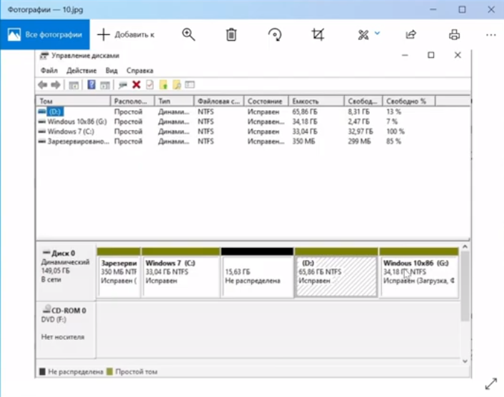Viewport: 504px width, 397px height.
Task: Open the edit and create dropdown
Action: [368, 34]
